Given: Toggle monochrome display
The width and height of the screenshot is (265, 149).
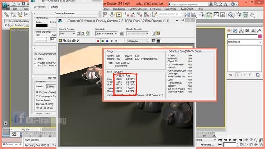Looking at the screenshot, I should pos(116,41).
